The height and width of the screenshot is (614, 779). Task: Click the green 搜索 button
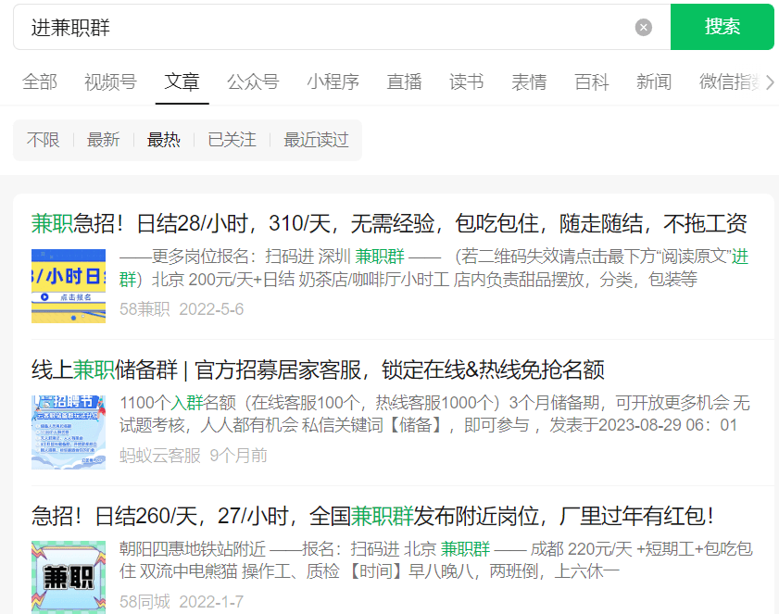click(722, 27)
